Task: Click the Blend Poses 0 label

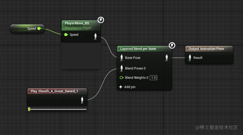Action: 135,68
